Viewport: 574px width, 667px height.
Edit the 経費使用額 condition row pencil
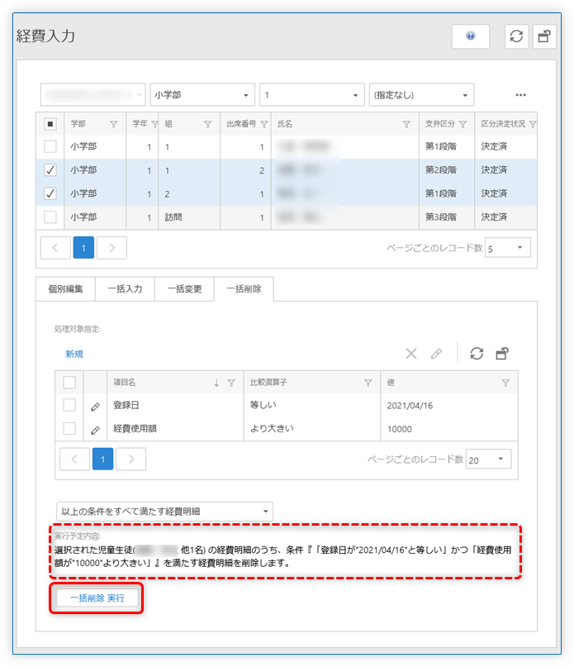[x=95, y=430]
